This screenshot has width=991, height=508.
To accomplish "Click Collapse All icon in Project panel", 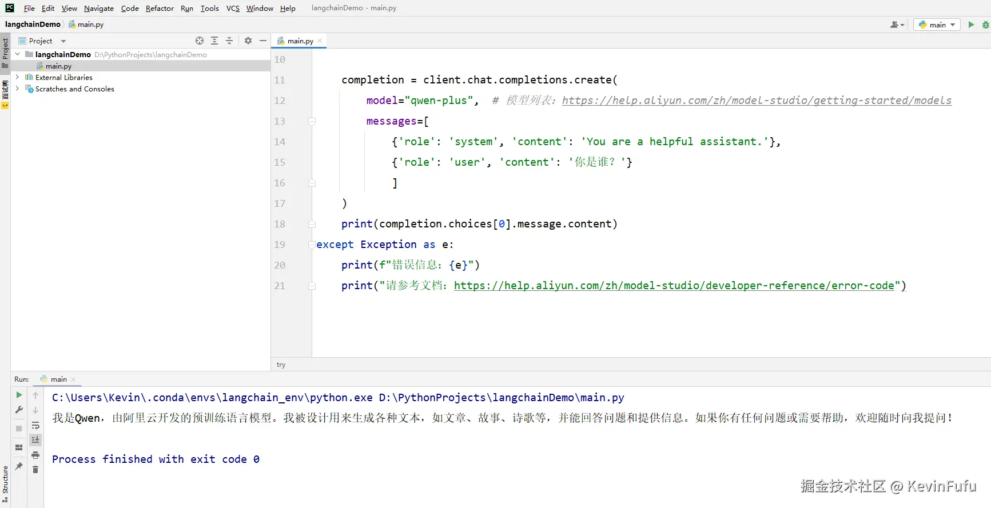I will [x=229, y=41].
